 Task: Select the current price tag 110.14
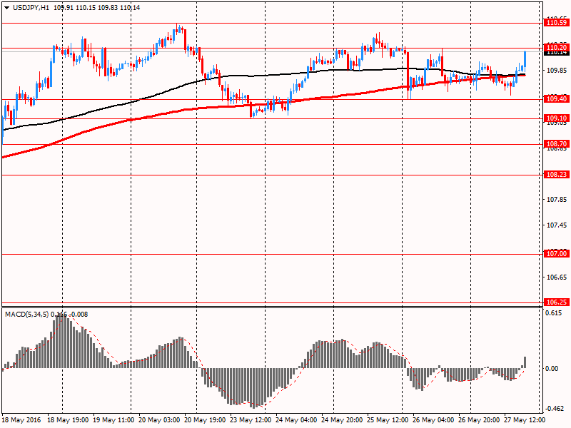pyautogui.click(x=557, y=53)
